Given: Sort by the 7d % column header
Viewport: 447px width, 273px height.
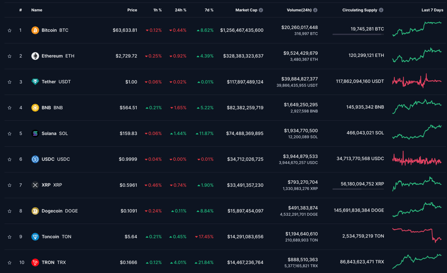Looking at the screenshot, I should [209, 10].
